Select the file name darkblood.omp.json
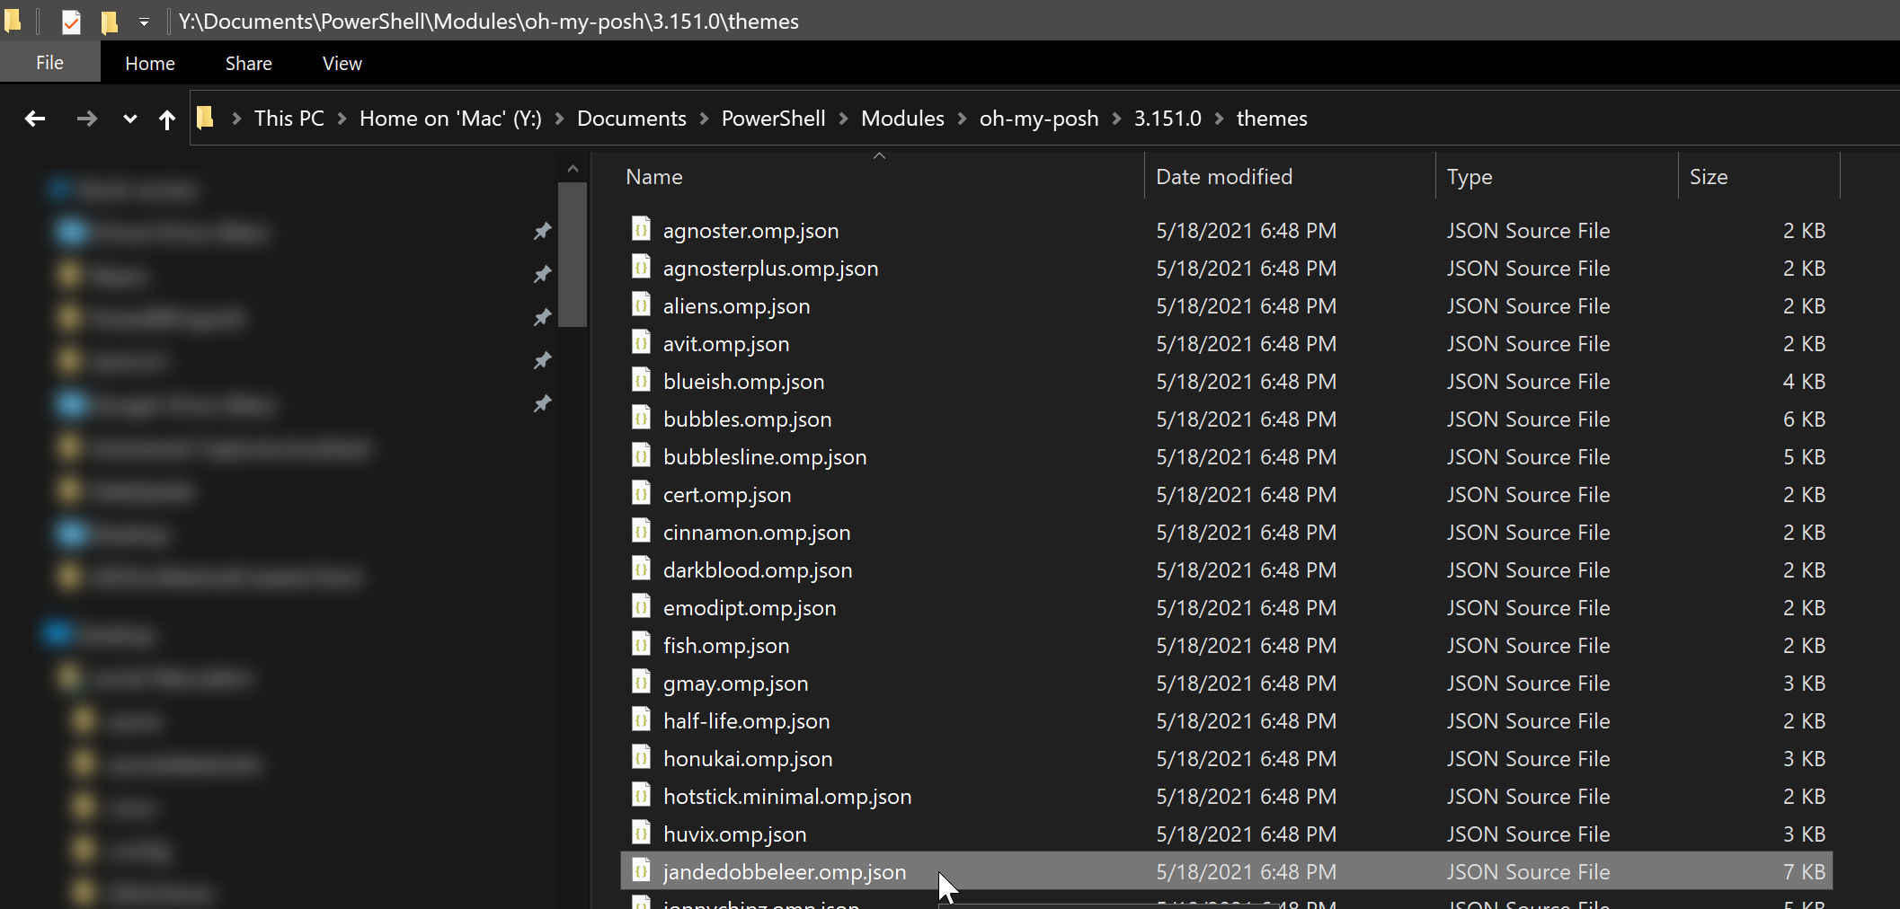The width and height of the screenshot is (1900, 909). (x=758, y=570)
